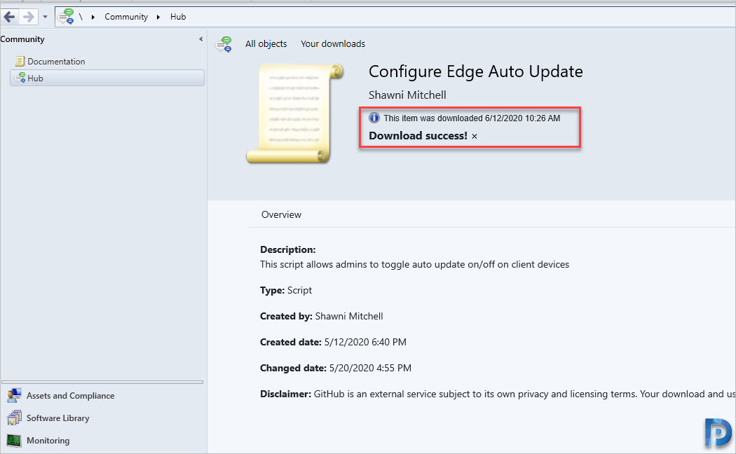Open the Overview tab

click(281, 214)
